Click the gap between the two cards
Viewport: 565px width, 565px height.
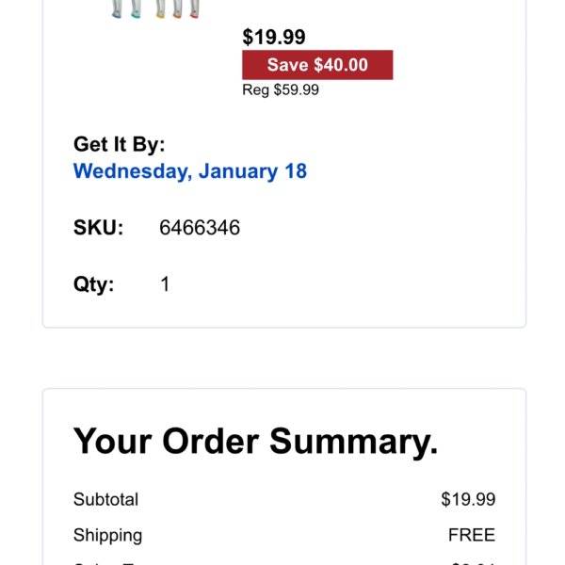[x=284, y=358]
